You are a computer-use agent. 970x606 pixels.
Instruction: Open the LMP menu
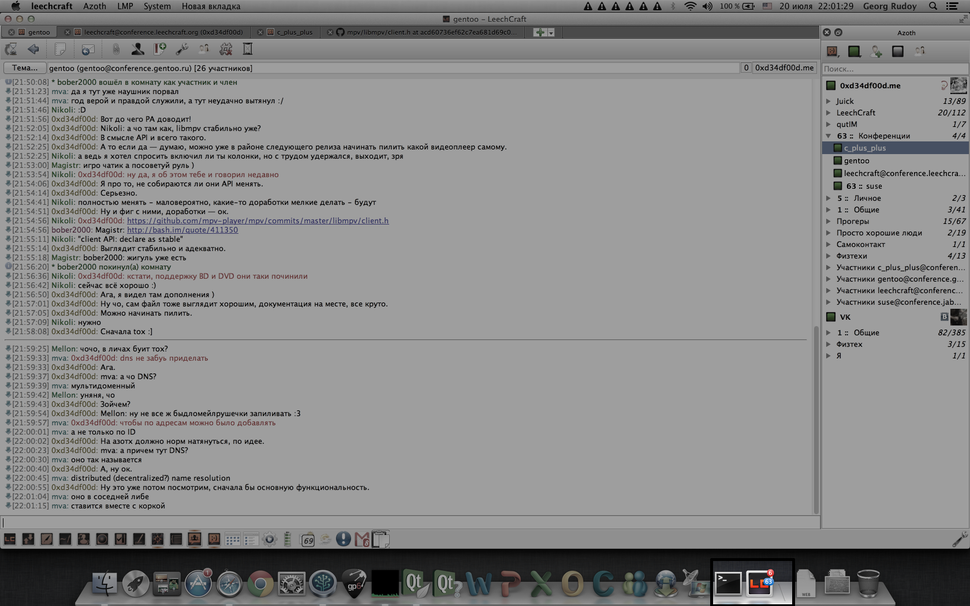click(125, 6)
